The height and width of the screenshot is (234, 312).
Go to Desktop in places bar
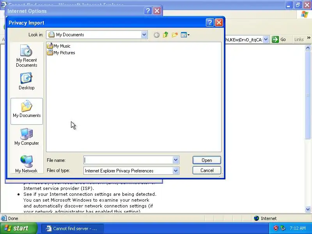(27, 82)
